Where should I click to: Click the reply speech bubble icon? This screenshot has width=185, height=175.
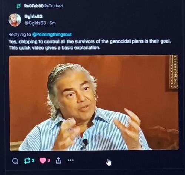[15, 161]
